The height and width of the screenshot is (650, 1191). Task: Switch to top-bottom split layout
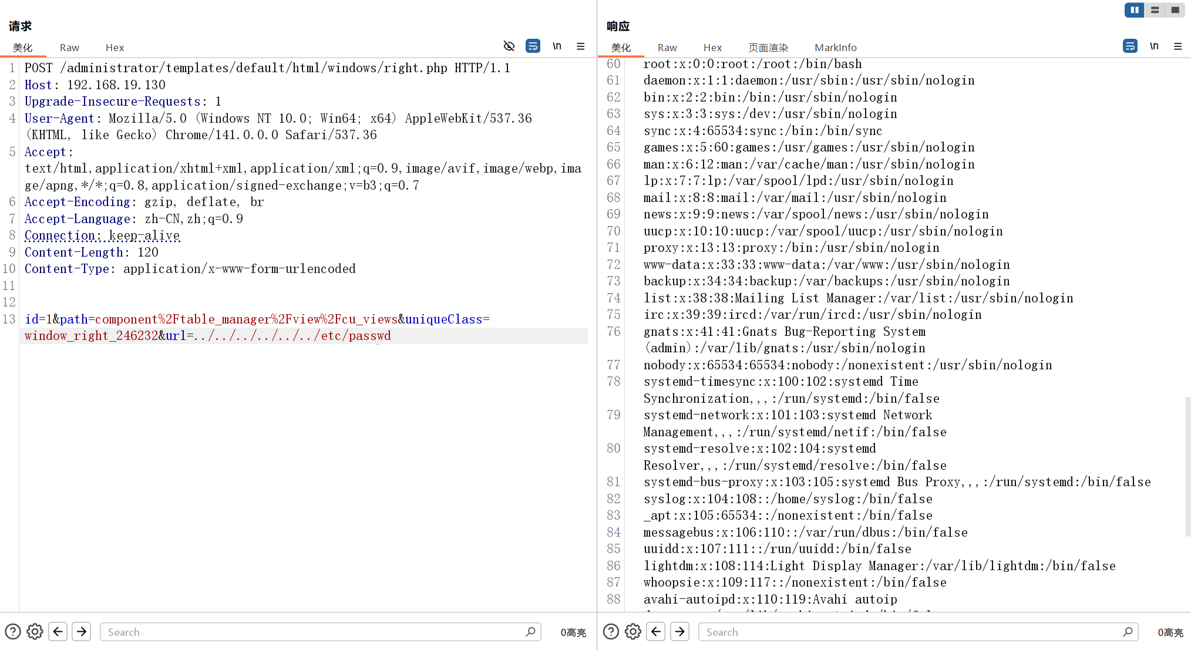point(1155,10)
